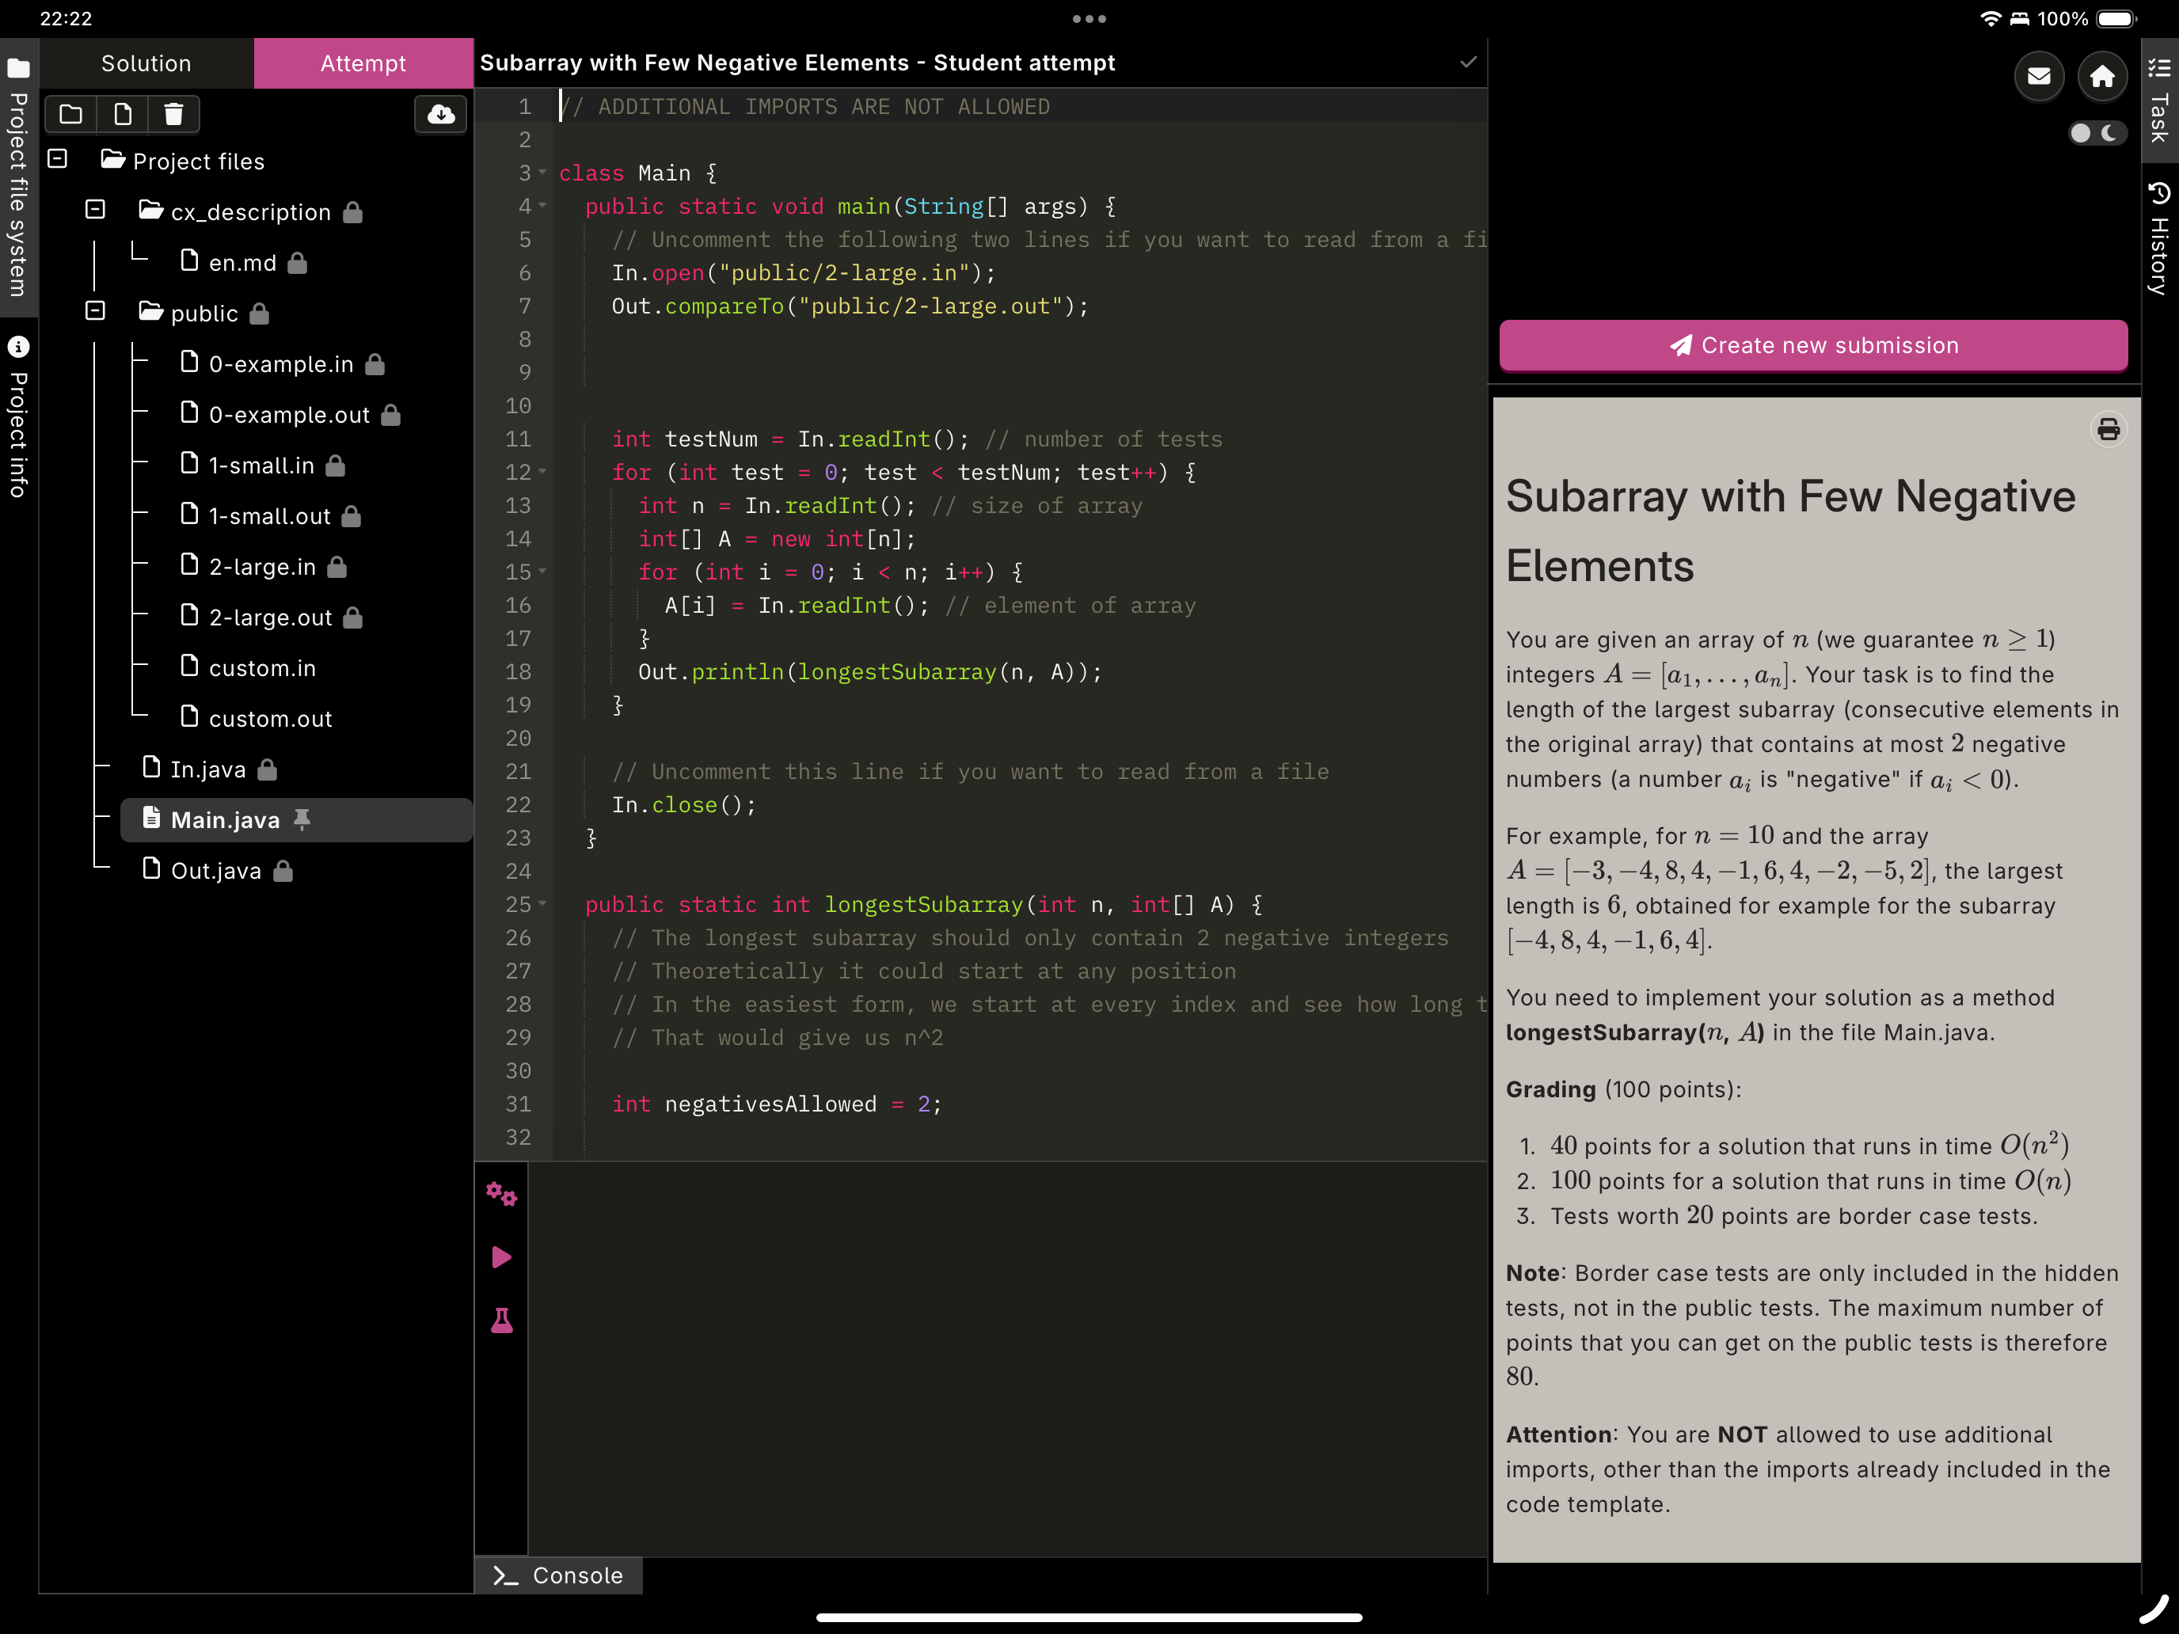Fold the class Main block at line 3
This screenshot has height=1634, width=2179.
542,173
